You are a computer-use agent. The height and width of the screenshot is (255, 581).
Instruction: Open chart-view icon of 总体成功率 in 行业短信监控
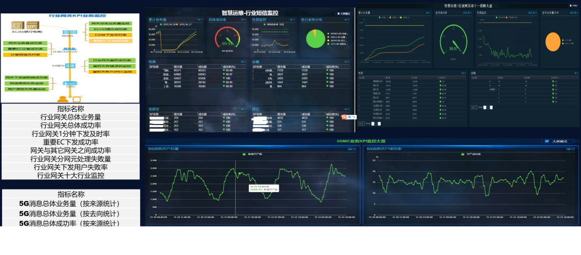coord(242,19)
